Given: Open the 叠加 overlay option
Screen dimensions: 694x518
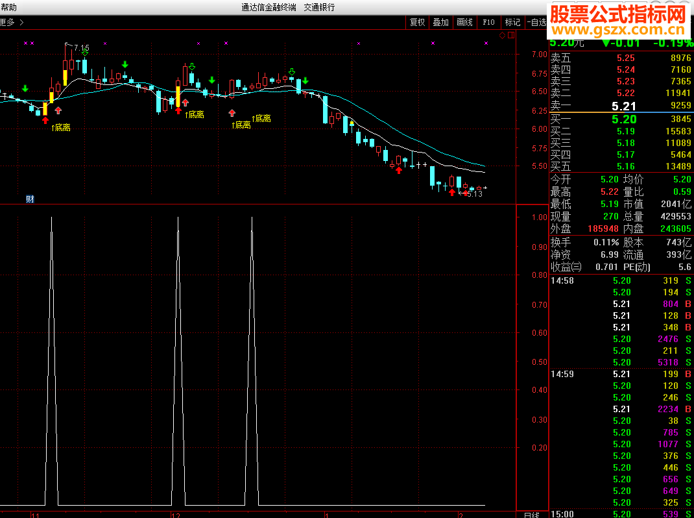Looking at the screenshot, I should 441,22.
